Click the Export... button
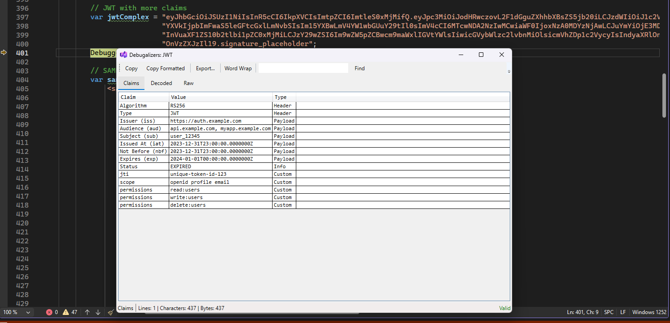Screen dimensions: 670x323 pyautogui.click(x=205, y=68)
